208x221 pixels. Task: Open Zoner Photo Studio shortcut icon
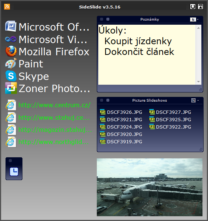click(x=11, y=88)
